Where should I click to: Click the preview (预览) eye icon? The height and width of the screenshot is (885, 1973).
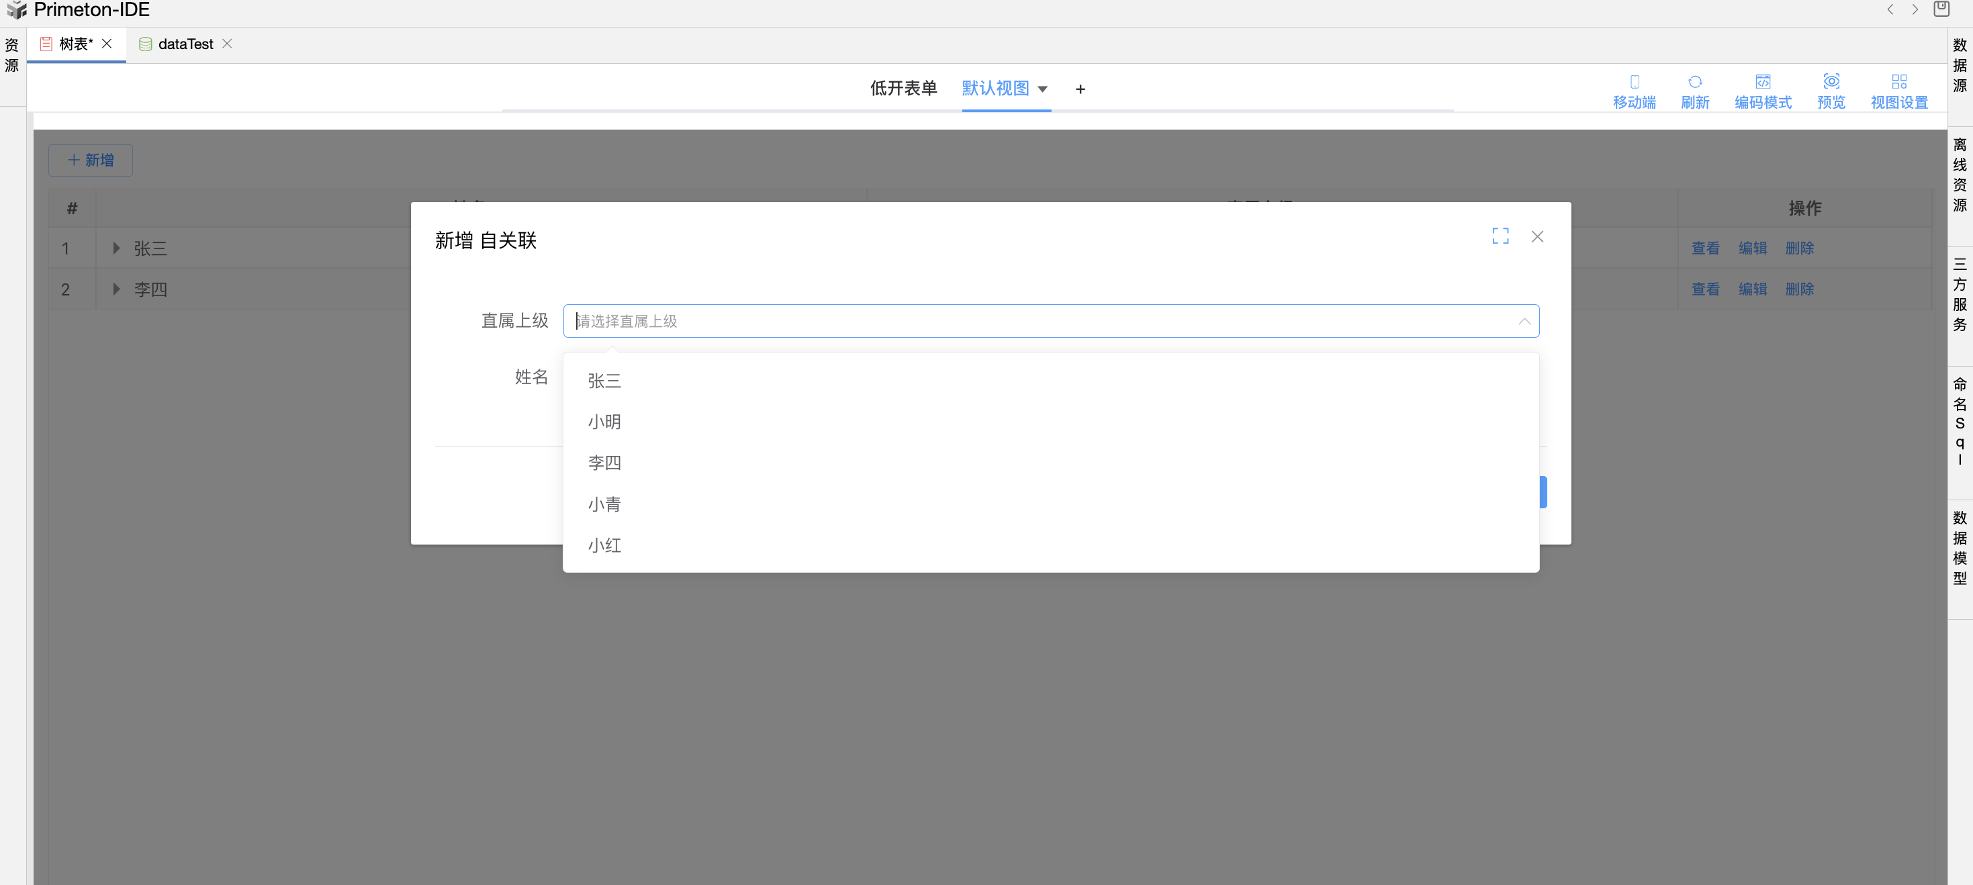coord(1831,82)
